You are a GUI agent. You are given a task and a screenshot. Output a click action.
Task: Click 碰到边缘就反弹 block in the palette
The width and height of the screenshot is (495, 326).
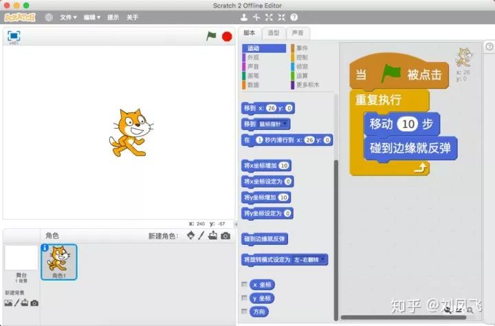(x=265, y=239)
